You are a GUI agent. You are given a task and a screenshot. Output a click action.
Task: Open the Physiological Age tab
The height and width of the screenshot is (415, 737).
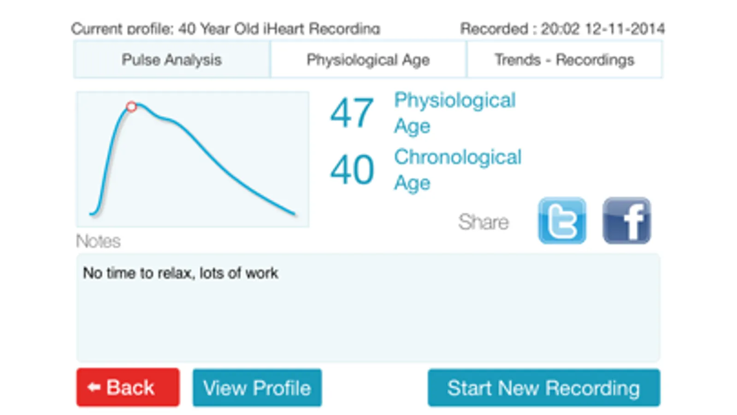click(368, 59)
